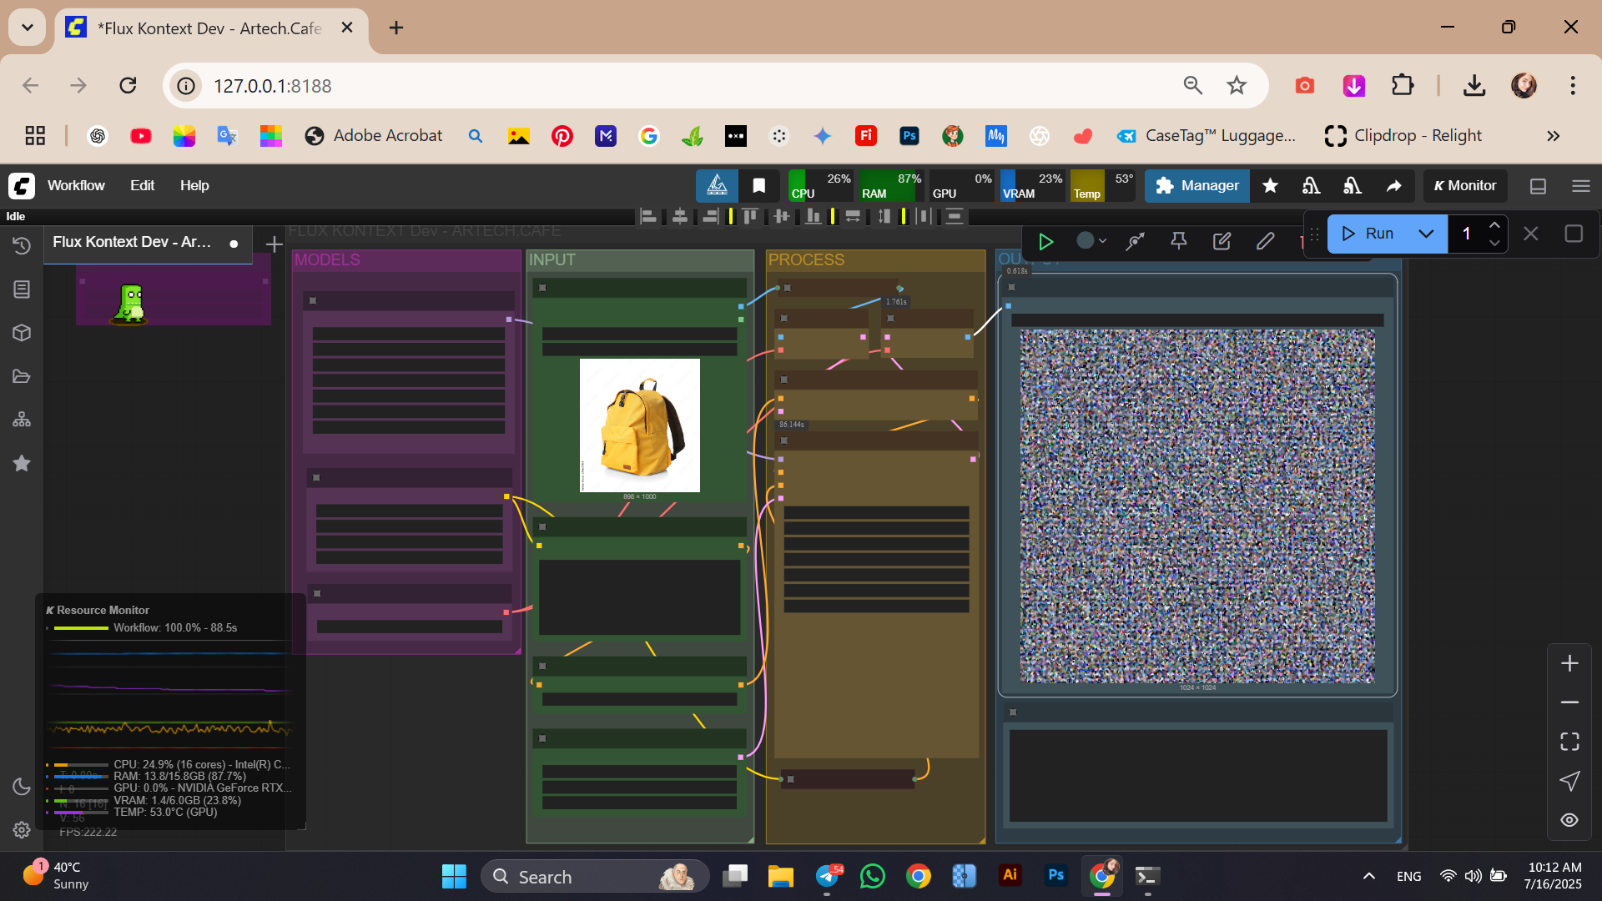Open the Chrome tab search chevron

[x=28, y=28]
